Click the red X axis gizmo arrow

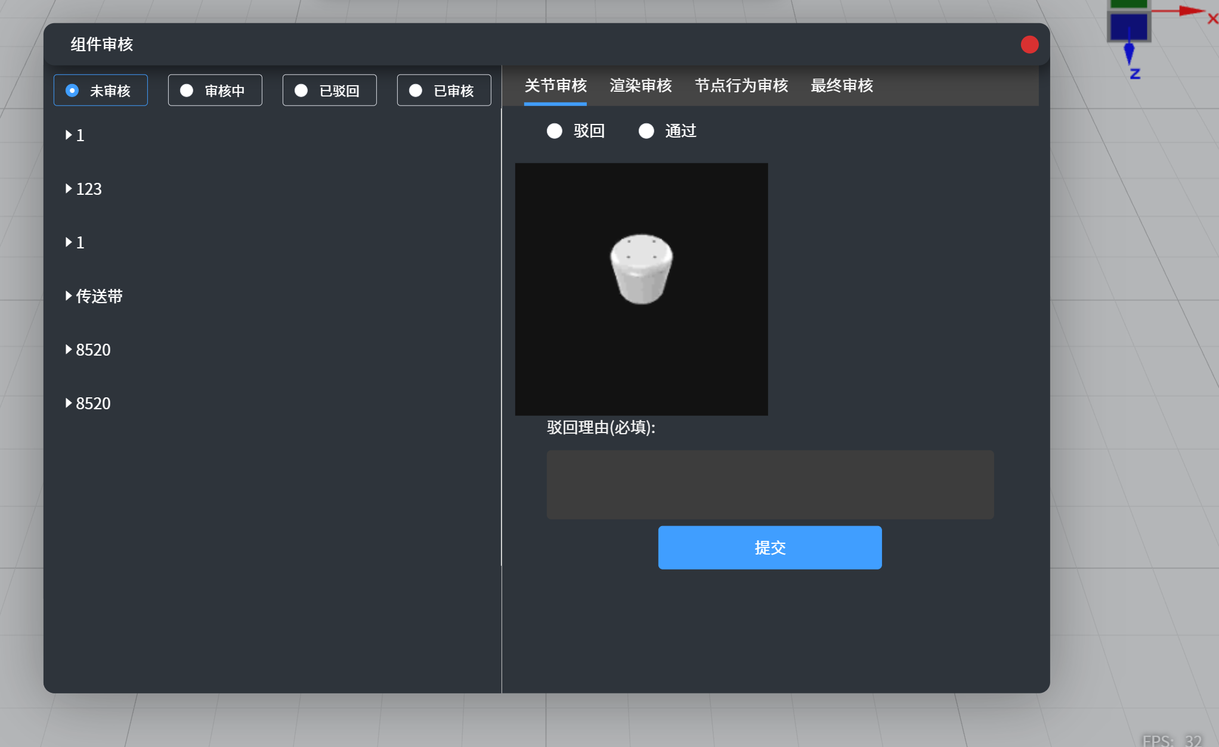tap(1190, 11)
